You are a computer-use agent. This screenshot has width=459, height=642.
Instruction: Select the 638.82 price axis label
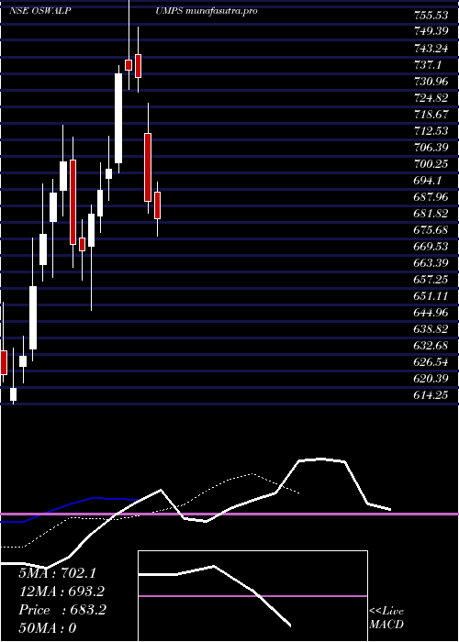click(x=431, y=329)
